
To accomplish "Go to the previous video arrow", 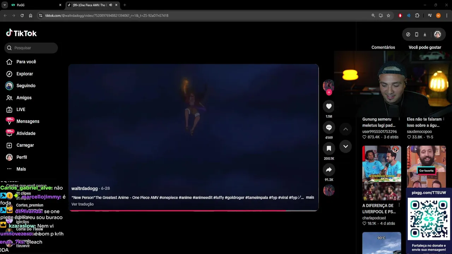I will (346, 129).
